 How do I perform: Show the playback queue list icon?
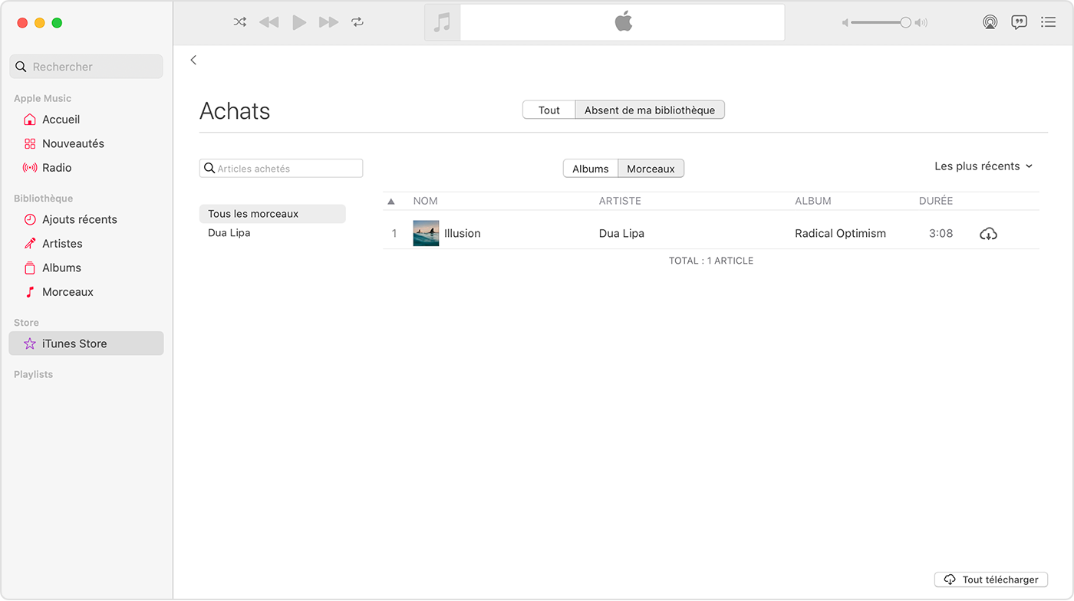(1048, 22)
